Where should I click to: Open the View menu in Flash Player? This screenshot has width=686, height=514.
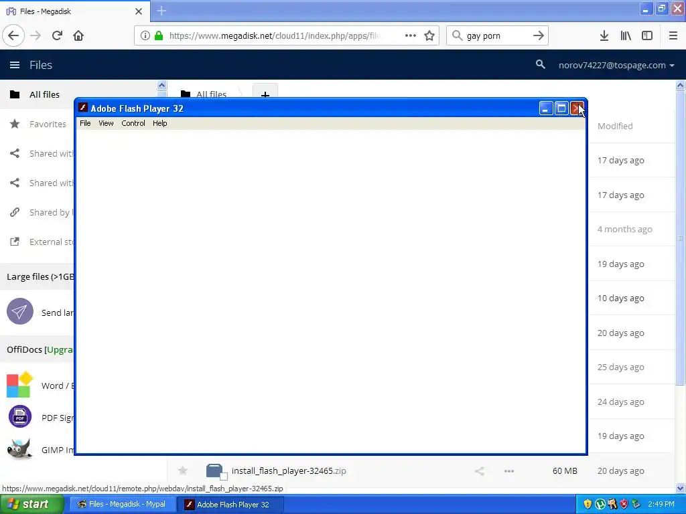point(106,123)
